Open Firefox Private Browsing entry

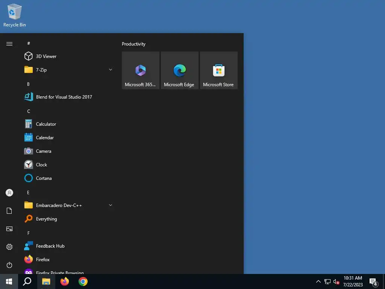coord(69,271)
